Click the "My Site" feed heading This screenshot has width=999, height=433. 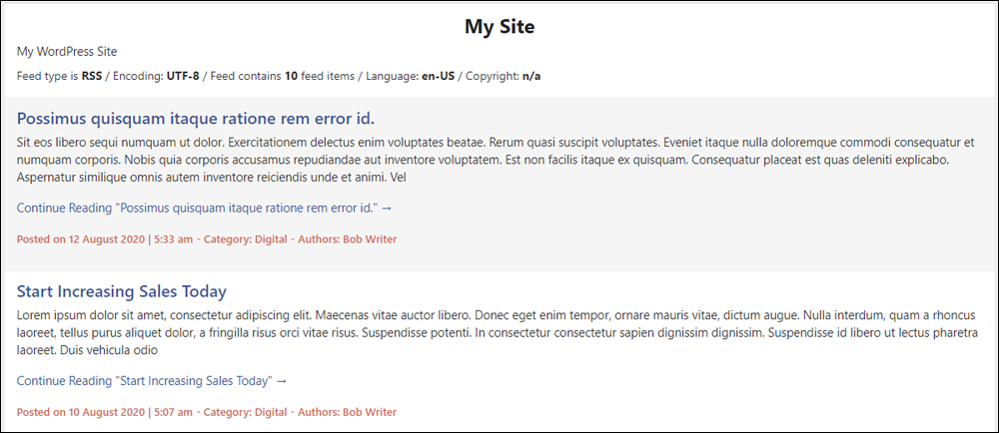tap(499, 27)
